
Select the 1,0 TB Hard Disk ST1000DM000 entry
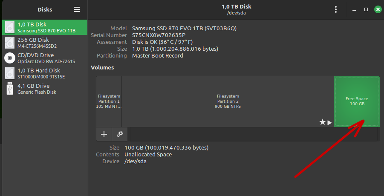click(45, 73)
